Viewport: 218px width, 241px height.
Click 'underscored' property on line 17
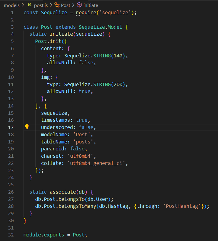tap(57, 127)
